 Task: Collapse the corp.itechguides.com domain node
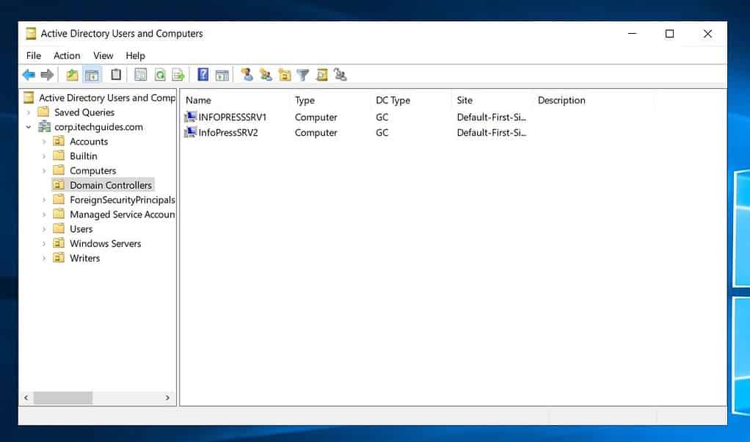pyautogui.click(x=28, y=127)
